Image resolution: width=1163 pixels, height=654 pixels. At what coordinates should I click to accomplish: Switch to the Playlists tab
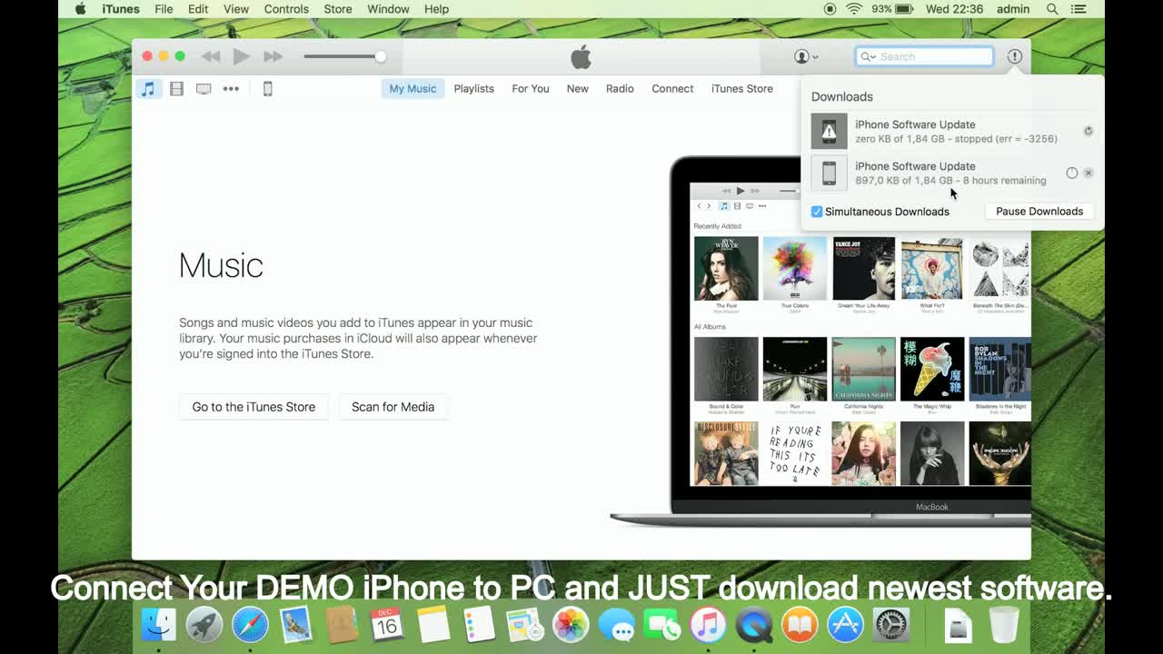tap(473, 88)
